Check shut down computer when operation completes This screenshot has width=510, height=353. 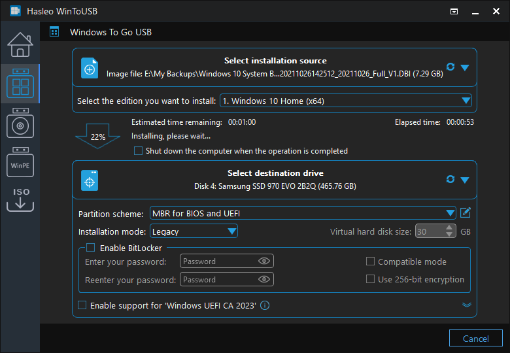click(x=138, y=151)
